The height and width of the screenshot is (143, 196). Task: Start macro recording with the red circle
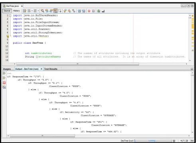click(89, 11)
